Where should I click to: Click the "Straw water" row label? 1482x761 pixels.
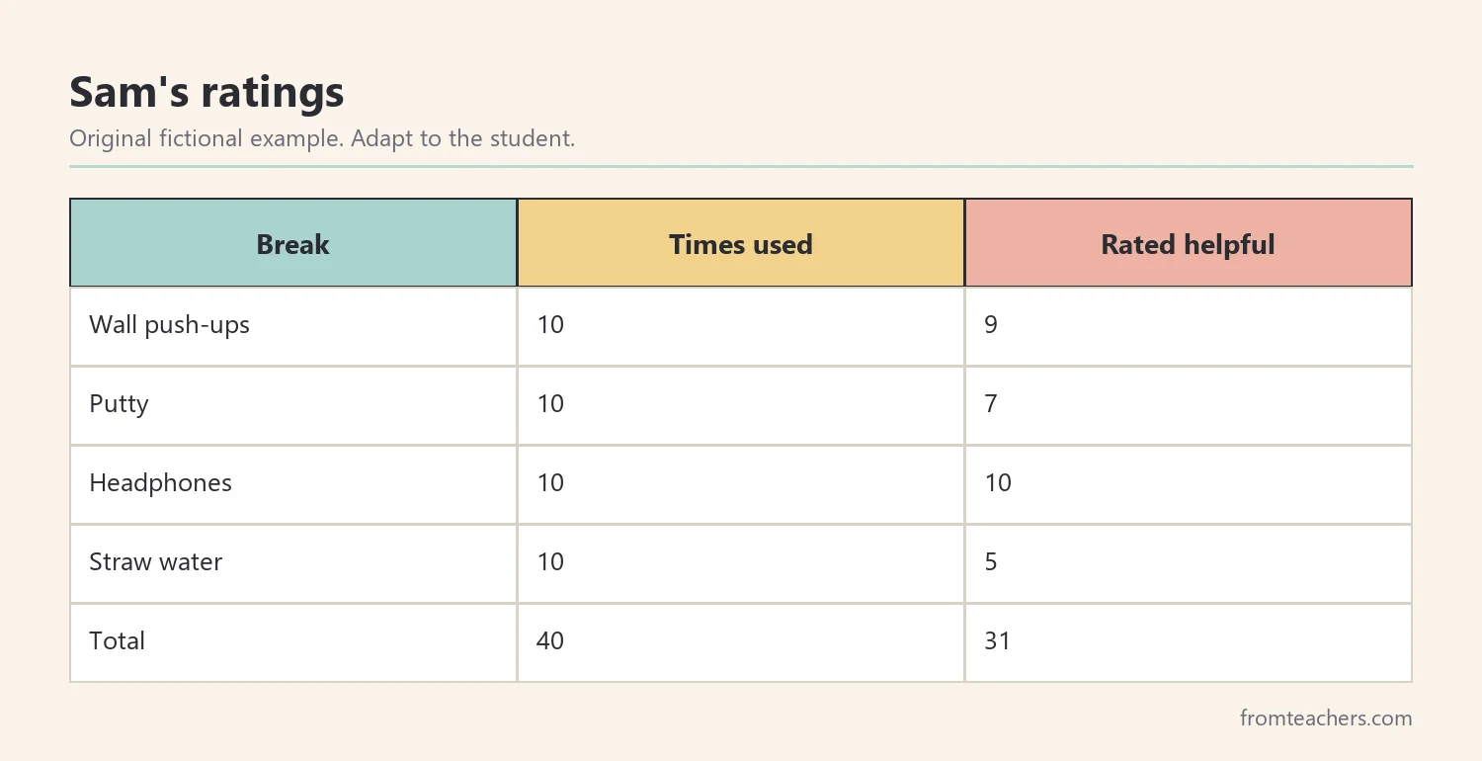pos(156,562)
